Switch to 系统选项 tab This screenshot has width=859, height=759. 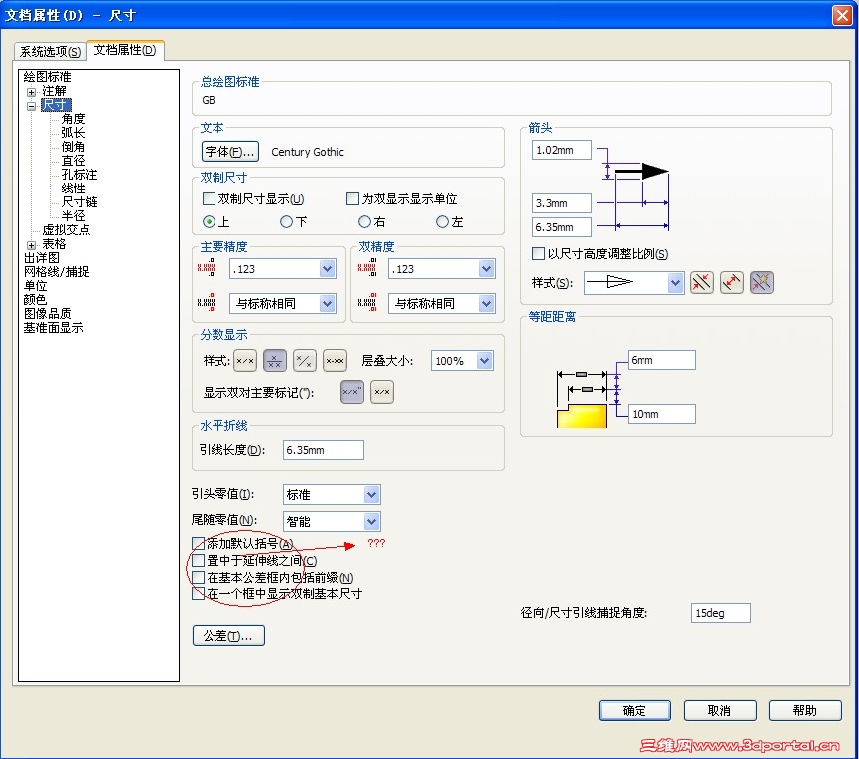pyautogui.click(x=50, y=52)
